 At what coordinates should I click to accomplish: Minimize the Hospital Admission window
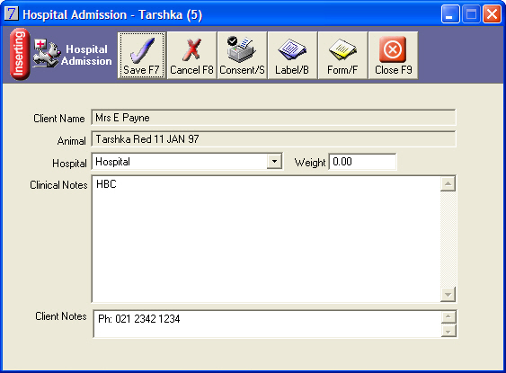click(x=450, y=14)
